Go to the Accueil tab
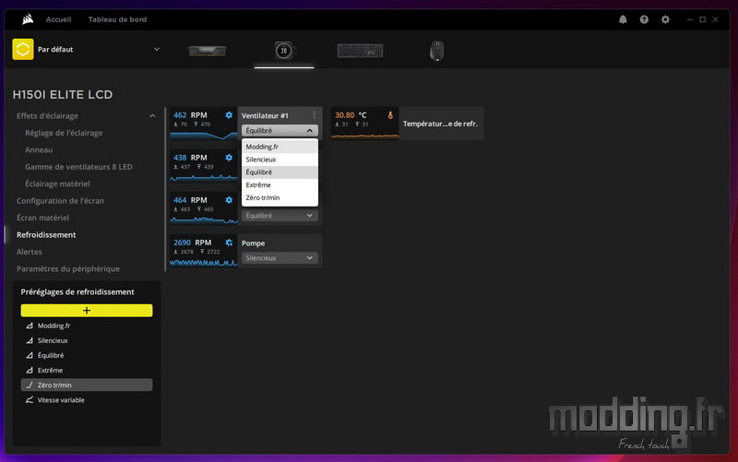The height and width of the screenshot is (462, 738). [58, 19]
